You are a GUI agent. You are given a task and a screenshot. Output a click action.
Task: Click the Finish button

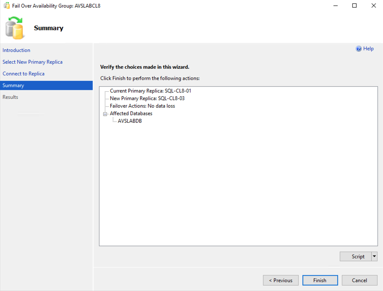tap(320, 280)
